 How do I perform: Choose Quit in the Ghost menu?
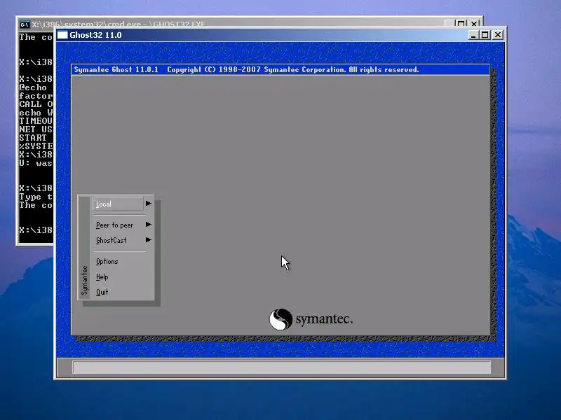pyautogui.click(x=102, y=292)
